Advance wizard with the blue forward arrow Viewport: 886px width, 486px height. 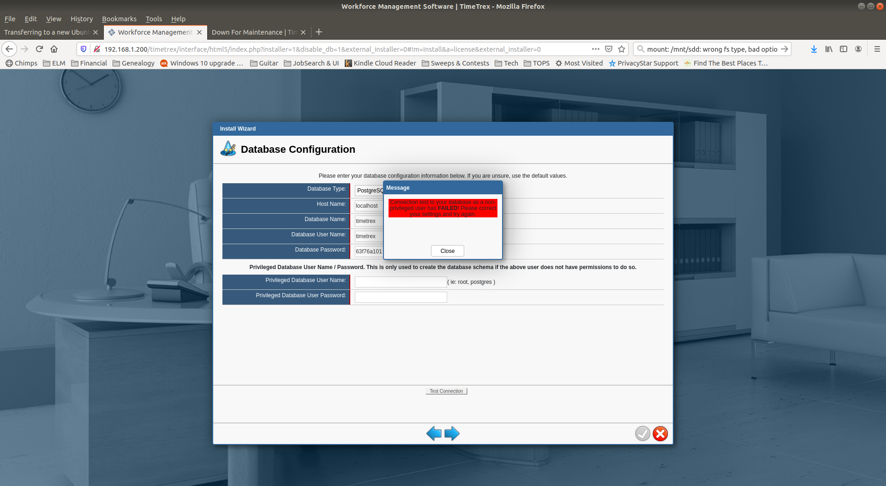point(452,433)
